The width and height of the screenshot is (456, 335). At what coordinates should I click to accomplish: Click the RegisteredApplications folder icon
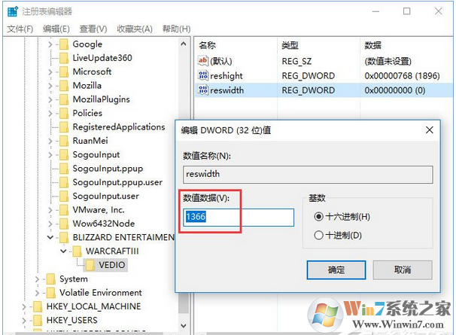(64, 127)
